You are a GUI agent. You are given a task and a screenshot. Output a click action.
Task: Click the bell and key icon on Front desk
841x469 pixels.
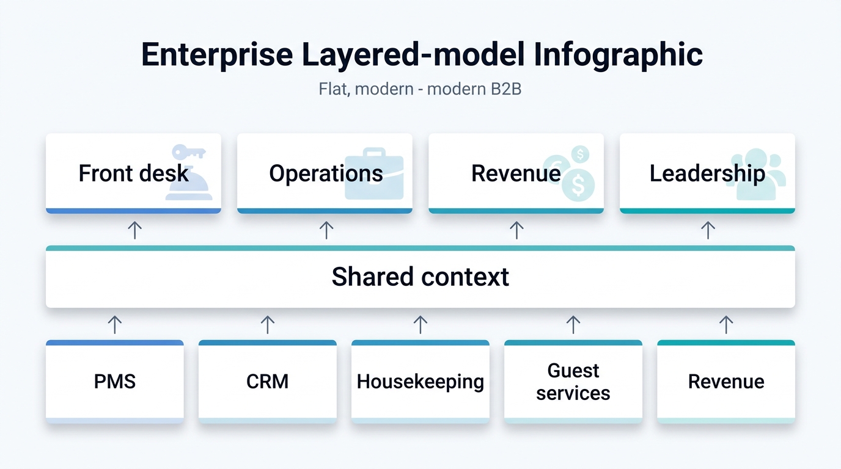click(x=190, y=172)
